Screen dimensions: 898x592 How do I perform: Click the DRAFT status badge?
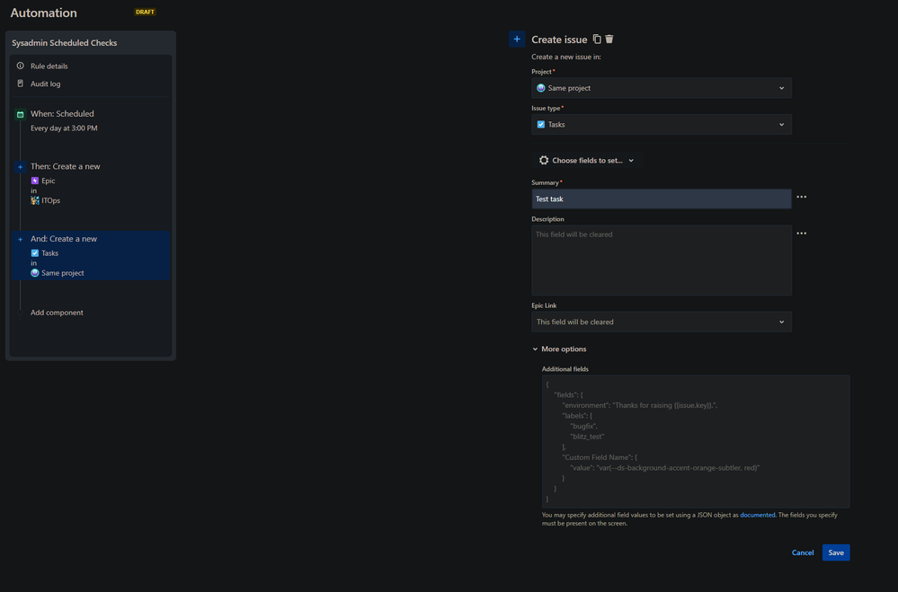click(145, 12)
